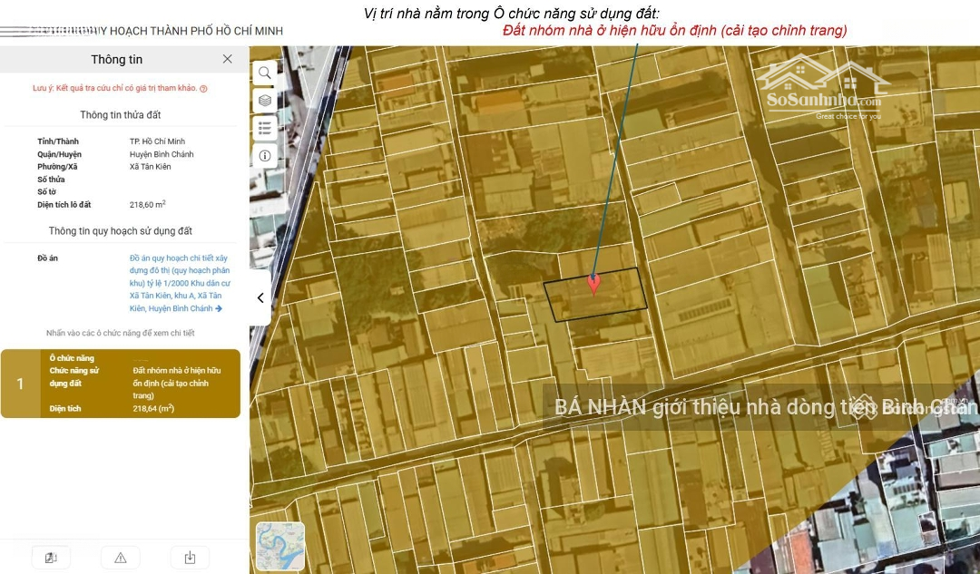Click the arrow after Huyện Bình Chánh link
This screenshot has width=980, height=574.
(219, 309)
